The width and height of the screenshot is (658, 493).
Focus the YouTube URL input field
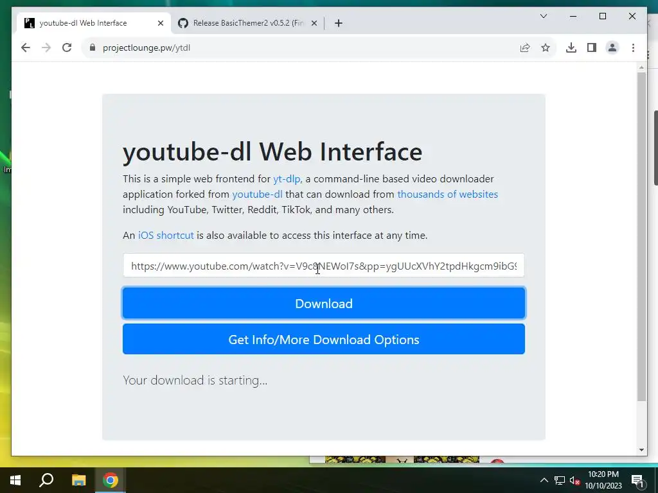pos(324,265)
